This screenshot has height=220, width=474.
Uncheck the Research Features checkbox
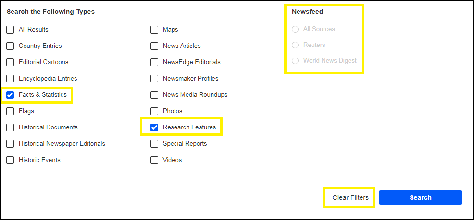click(x=154, y=127)
